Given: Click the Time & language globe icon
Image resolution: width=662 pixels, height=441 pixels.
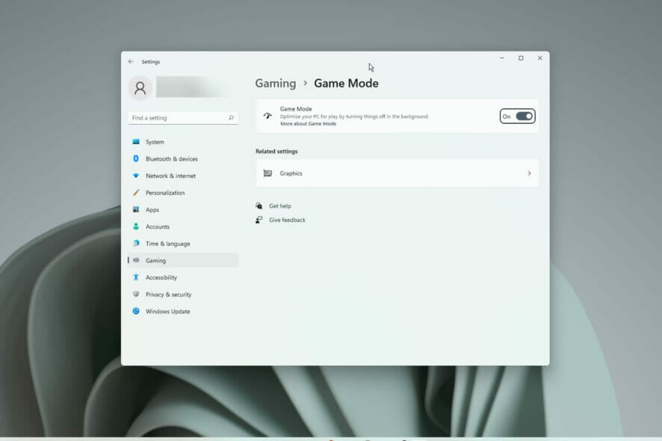Looking at the screenshot, I should coord(136,244).
